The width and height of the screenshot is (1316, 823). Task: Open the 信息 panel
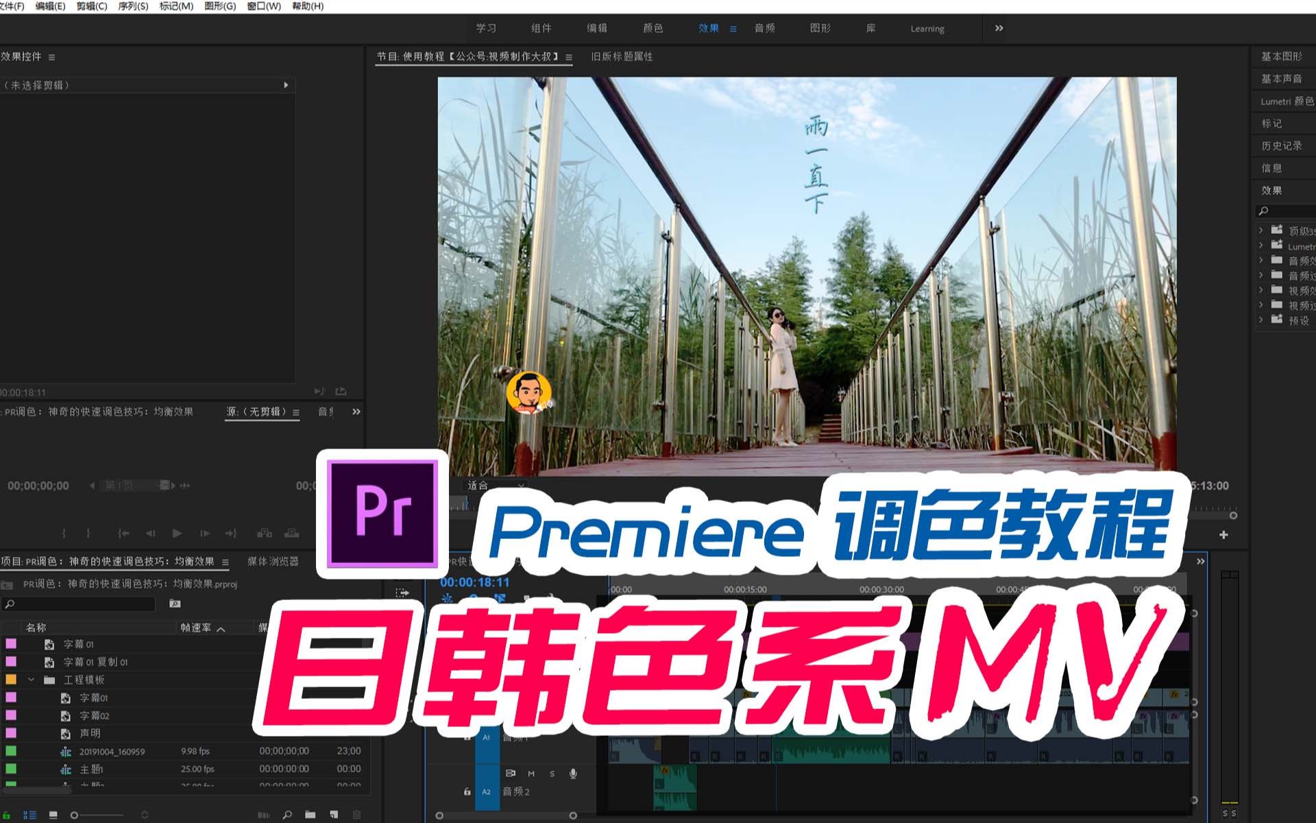tap(1271, 168)
